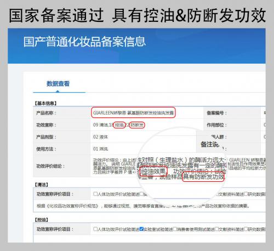274x251 pixels.
Task: Tick 人体功效评价试验简述 checkbox in the 清洁 section
Action: click(x=95, y=194)
